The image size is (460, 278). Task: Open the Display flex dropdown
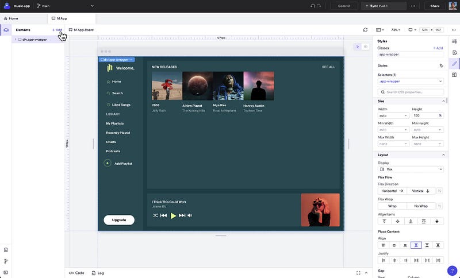click(411, 169)
